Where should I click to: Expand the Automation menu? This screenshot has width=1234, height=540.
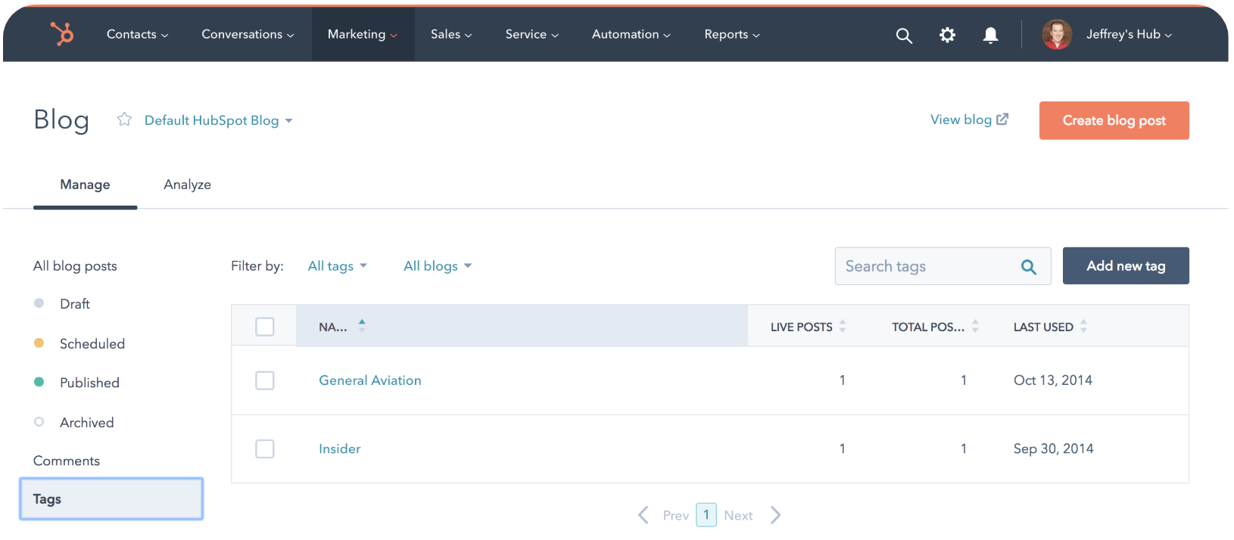pos(631,35)
